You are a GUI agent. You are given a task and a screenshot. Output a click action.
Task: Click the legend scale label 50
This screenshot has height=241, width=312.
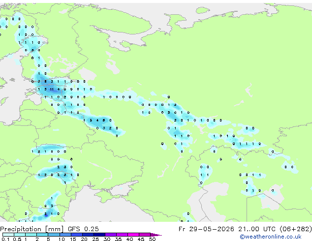[152, 239]
